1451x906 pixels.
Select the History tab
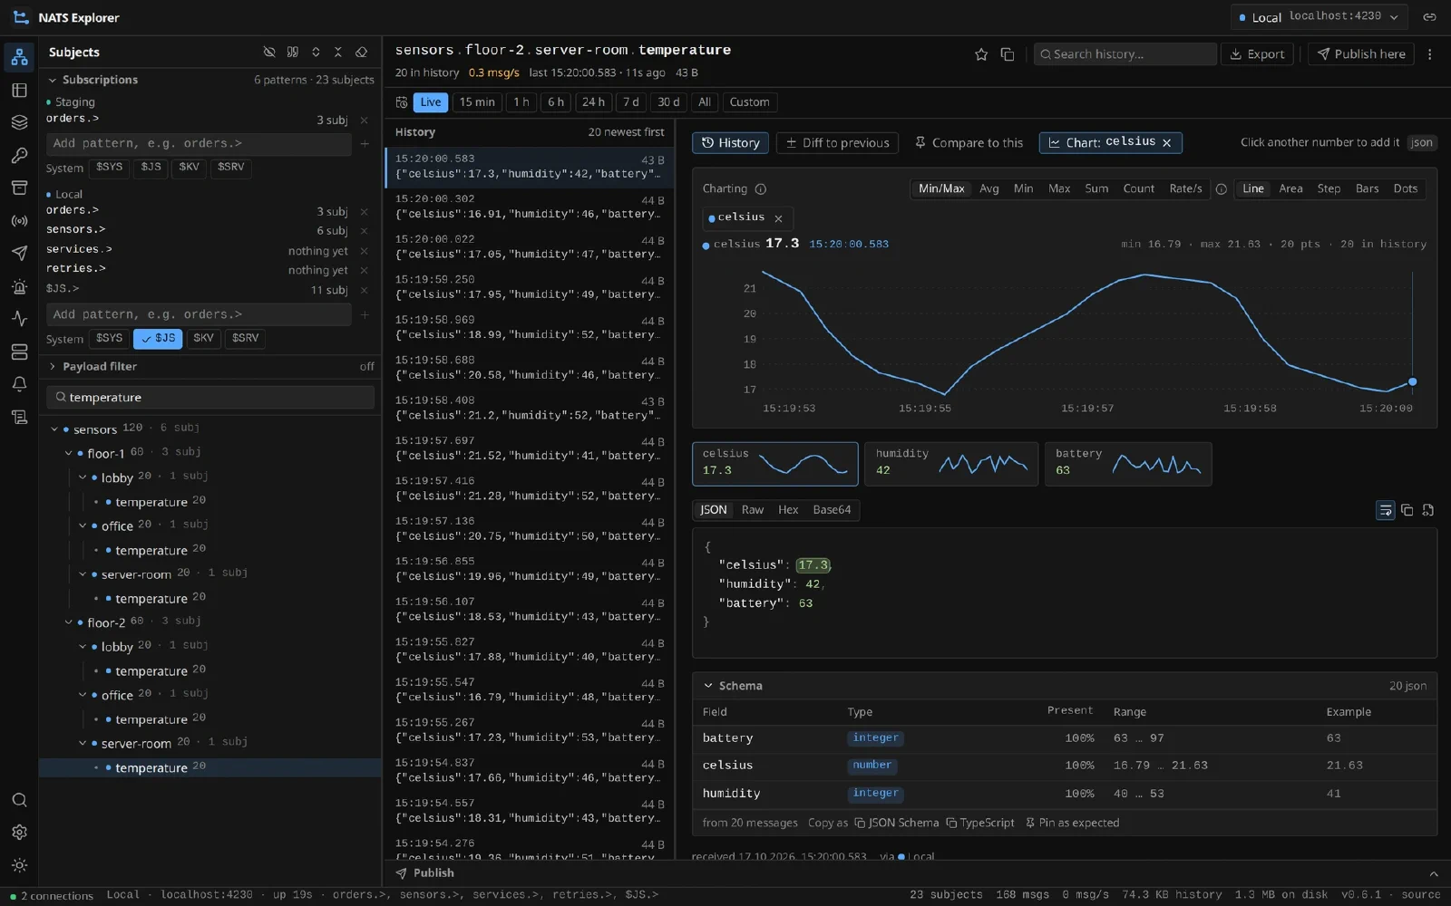(730, 143)
